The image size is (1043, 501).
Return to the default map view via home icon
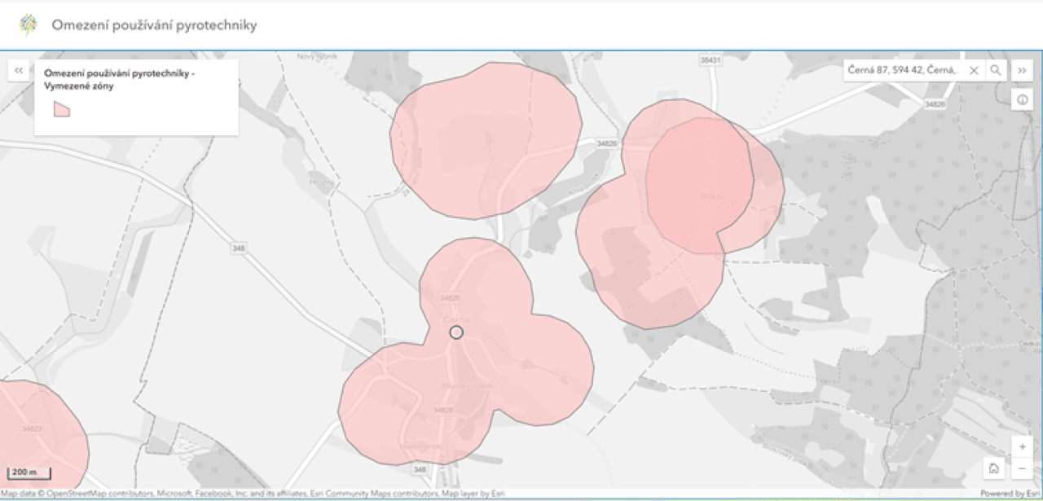click(x=993, y=468)
